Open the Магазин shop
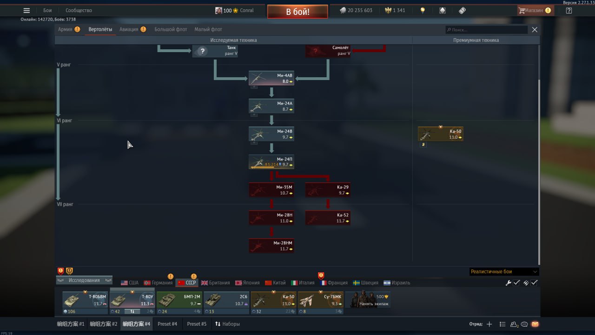Image resolution: width=595 pixels, height=335 pixels. (535, 10)
